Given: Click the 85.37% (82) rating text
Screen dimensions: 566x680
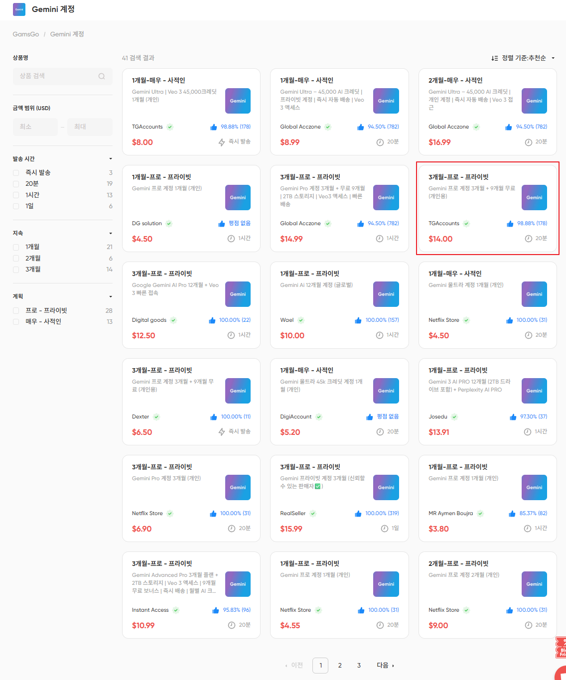Looking at the screenshot, I should click(533, 514).
